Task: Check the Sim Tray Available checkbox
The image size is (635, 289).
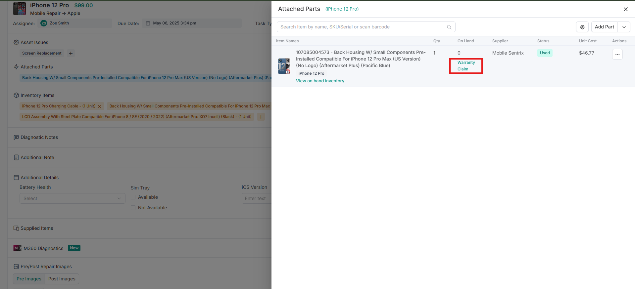Action: (x=133, y=197)
